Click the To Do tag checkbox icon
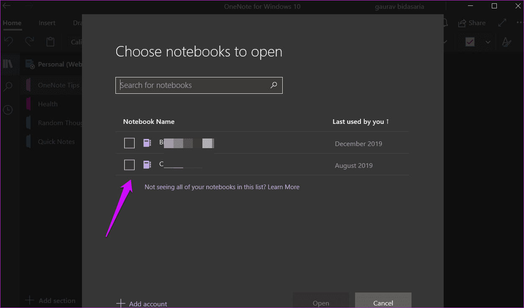Image resolution: width=524 pixels, height=308 pixels. 470,42
